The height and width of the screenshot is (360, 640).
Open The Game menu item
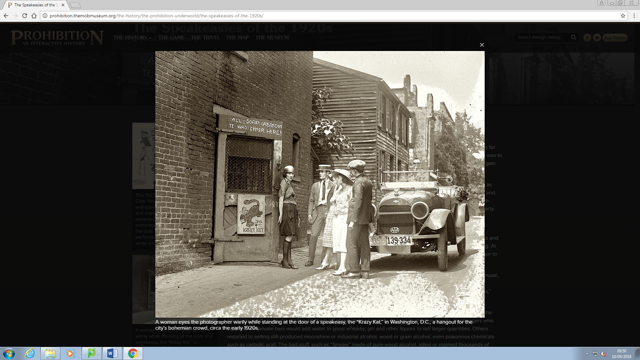coord(171,38)
